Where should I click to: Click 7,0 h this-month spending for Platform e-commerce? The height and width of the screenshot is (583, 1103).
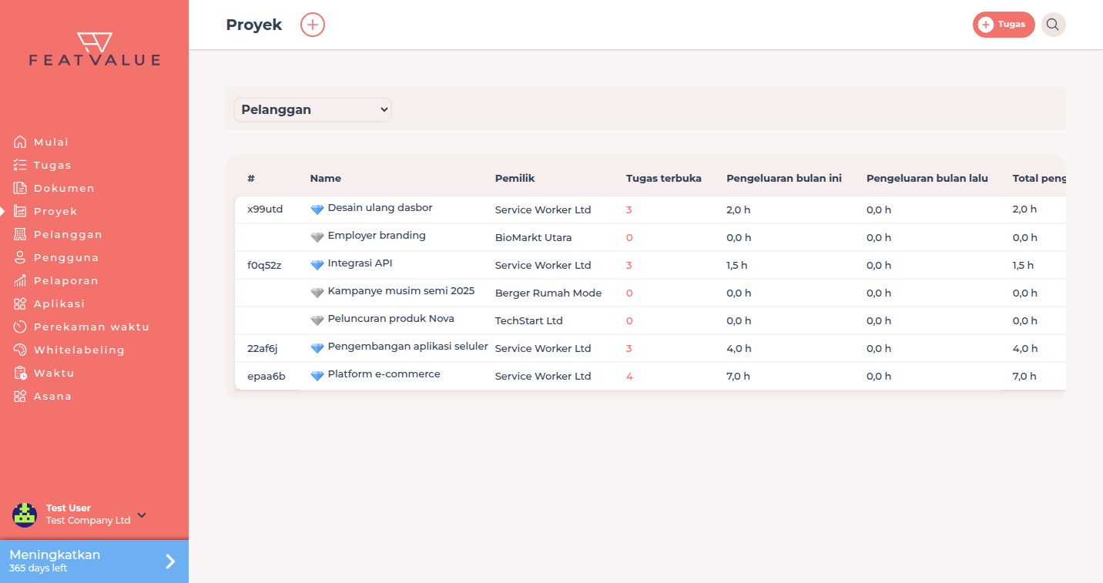(x=738, y=376)
